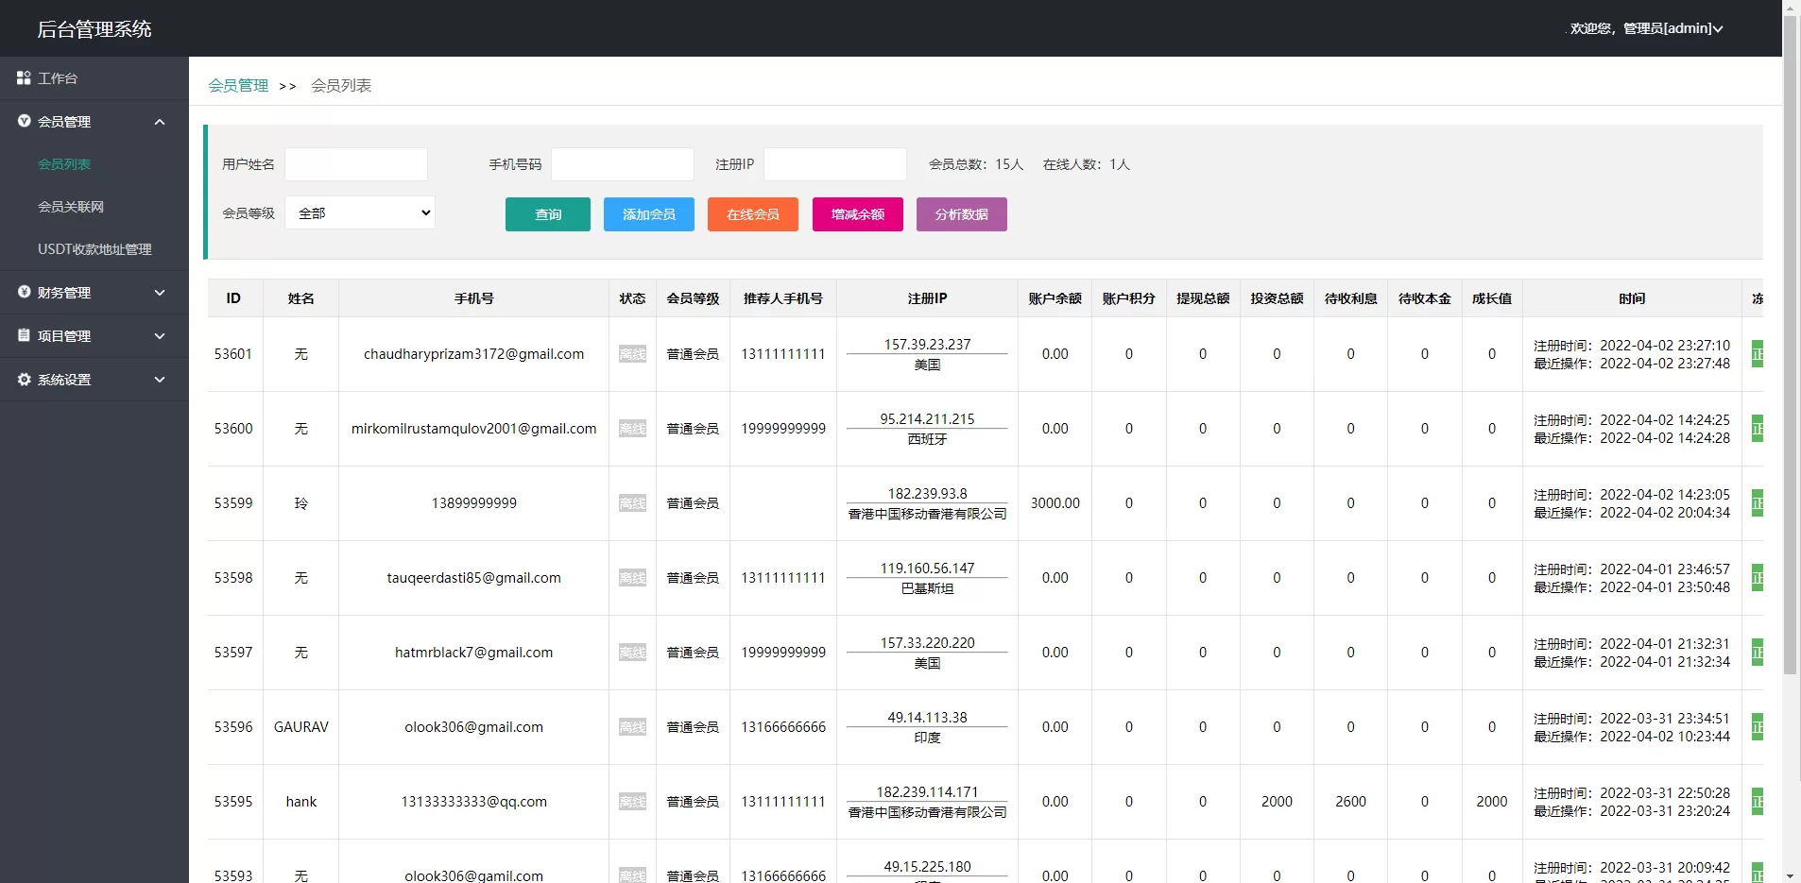
Task: Click the clipboard icon beside 项目管理
Action: 24,335
